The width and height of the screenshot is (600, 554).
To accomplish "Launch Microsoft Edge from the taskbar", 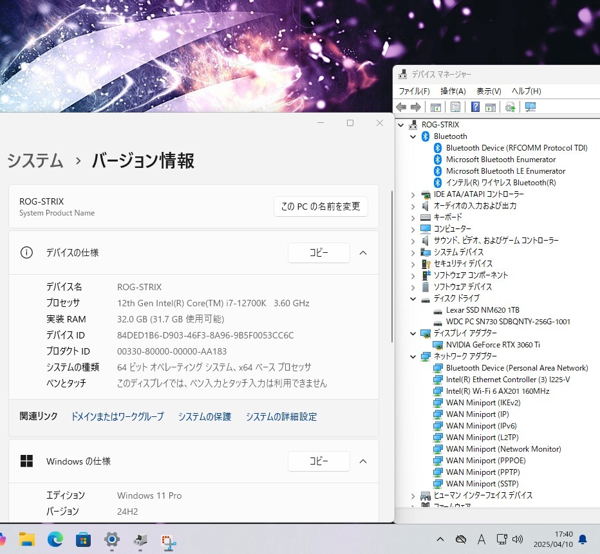I will (x=55, y=539).
